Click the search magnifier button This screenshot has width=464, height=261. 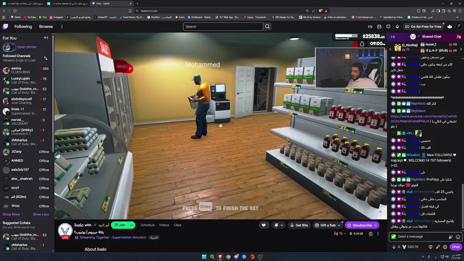coord(268,26)
